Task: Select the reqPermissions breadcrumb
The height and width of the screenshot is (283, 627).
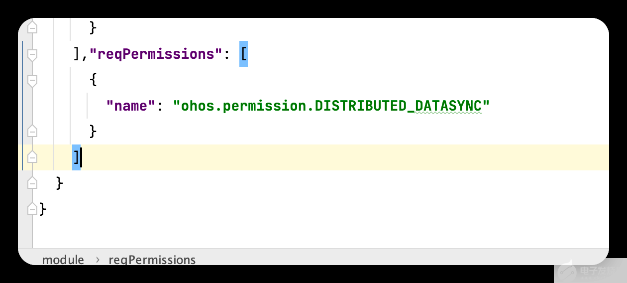Action: [x=152, y=260]
